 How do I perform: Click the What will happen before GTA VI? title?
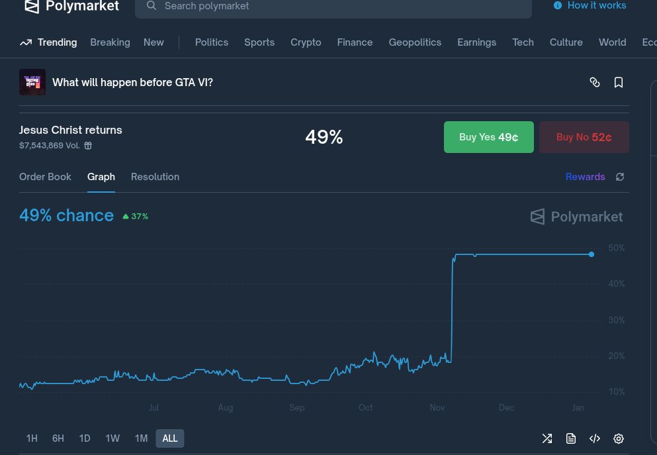[132, 82]
